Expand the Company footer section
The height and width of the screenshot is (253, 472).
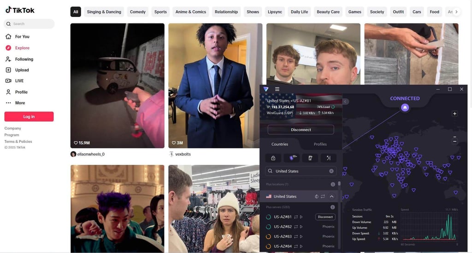(x=12, y=128)
